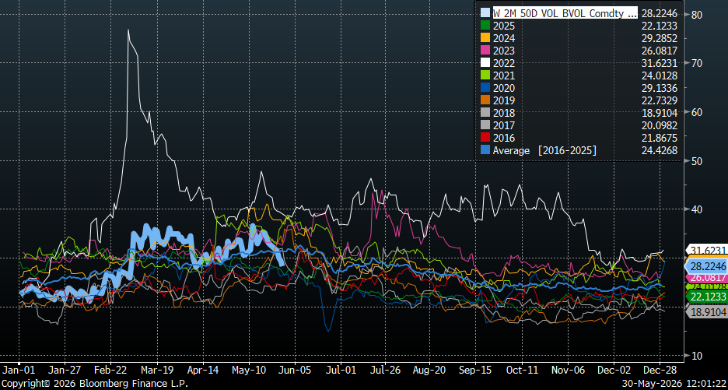
Task: Click the Bloomberg Finance L.P. copyright text
Action: (x=95, y=384)
